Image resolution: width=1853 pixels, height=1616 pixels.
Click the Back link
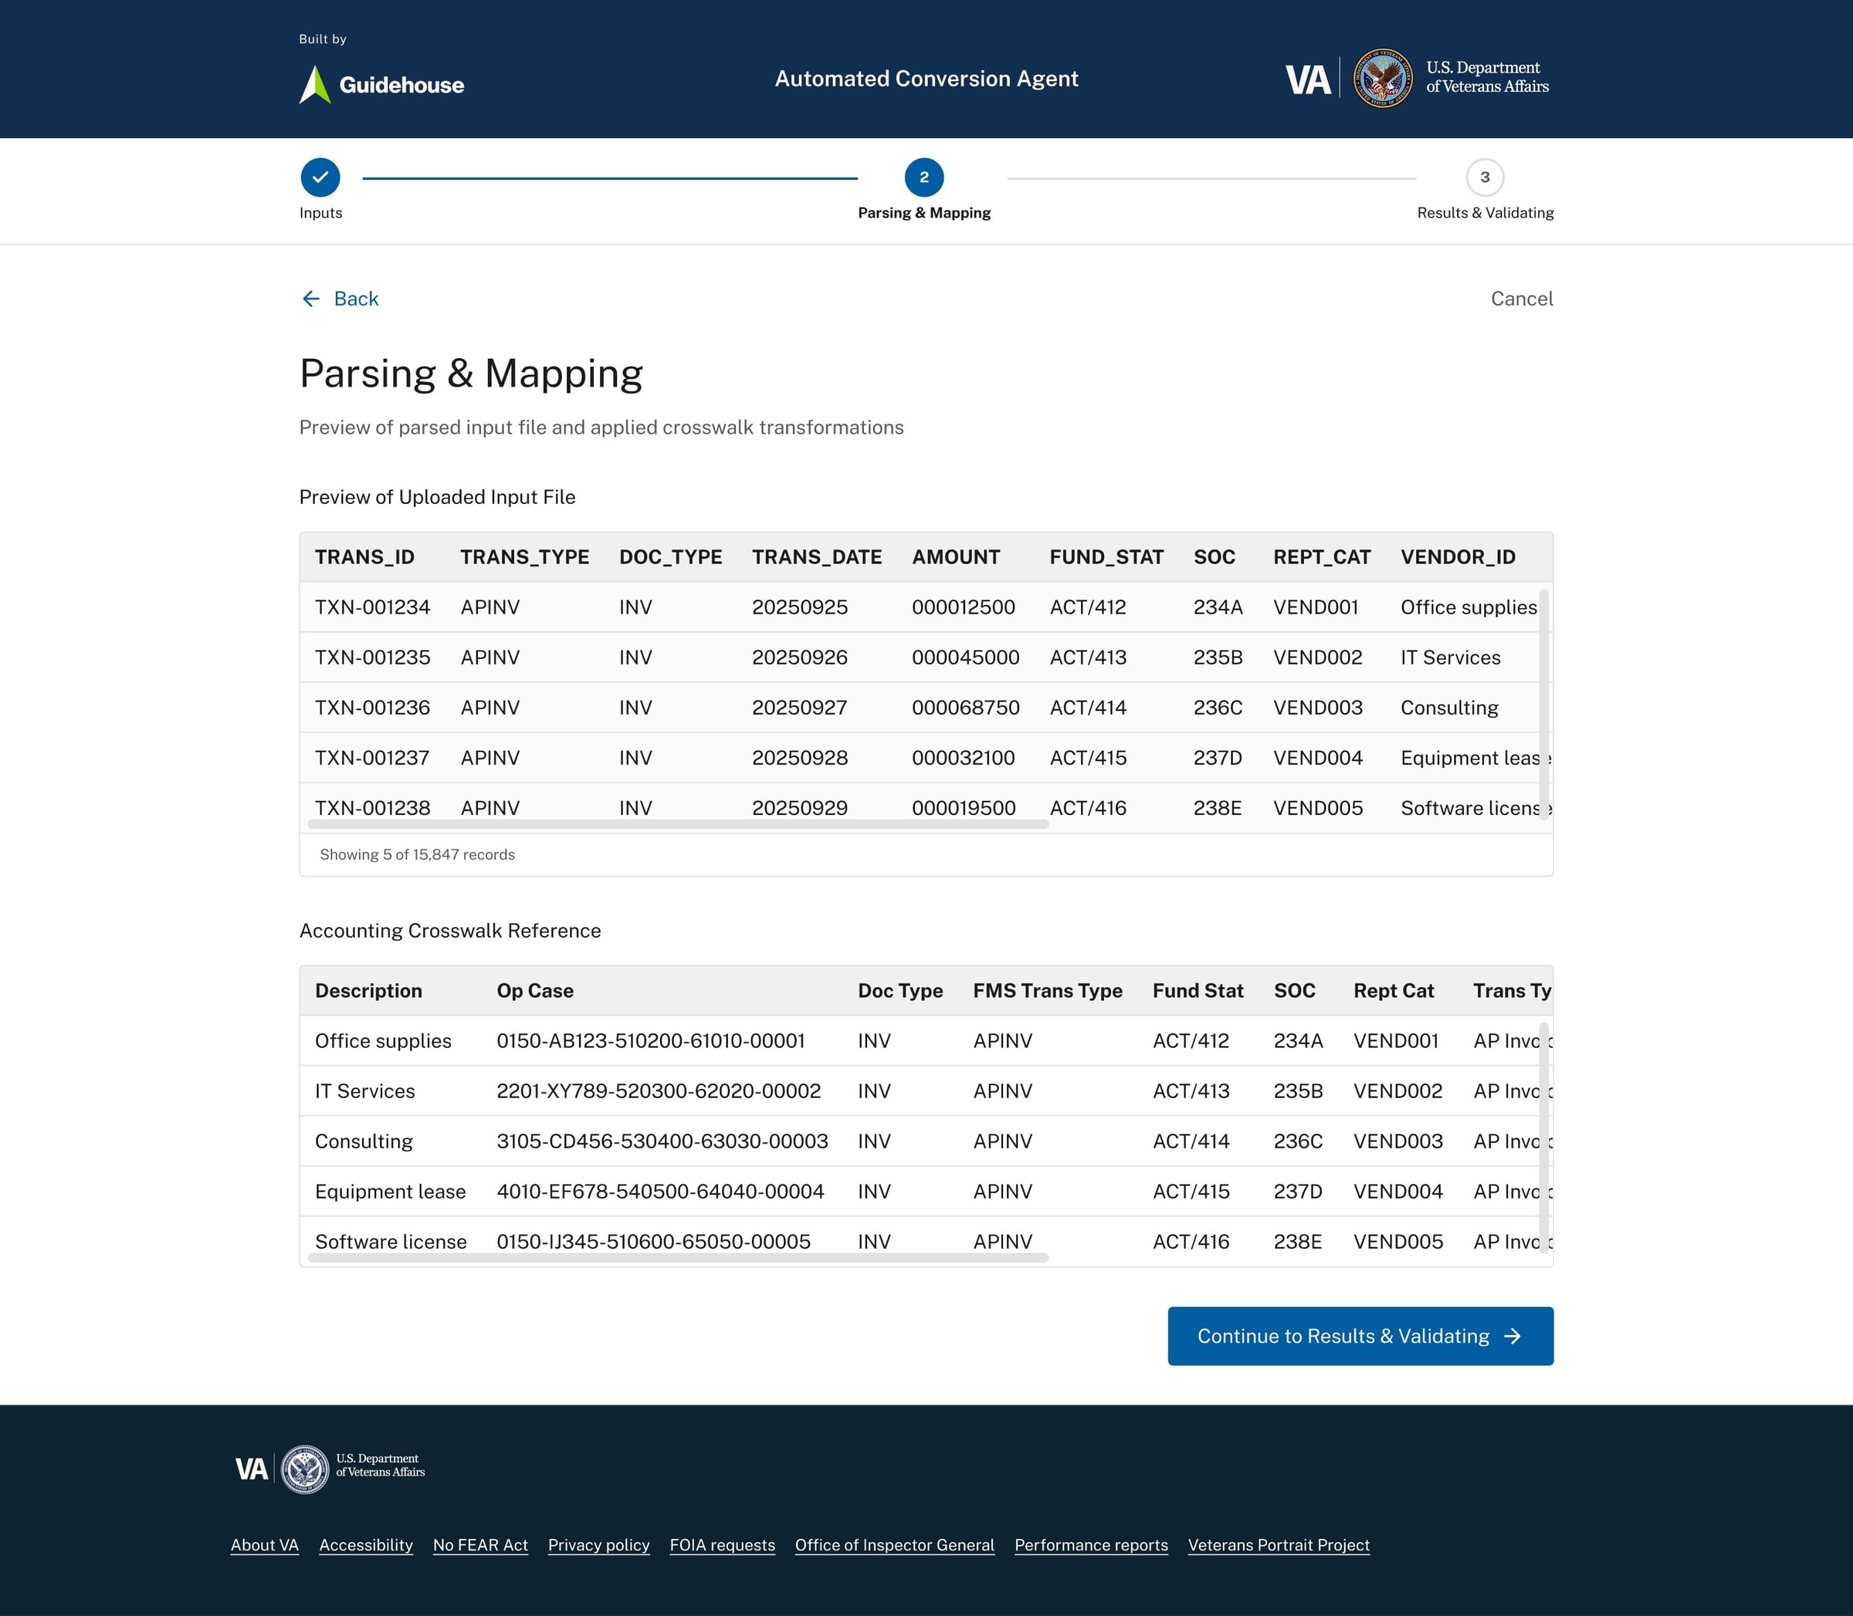coord(355,299)
